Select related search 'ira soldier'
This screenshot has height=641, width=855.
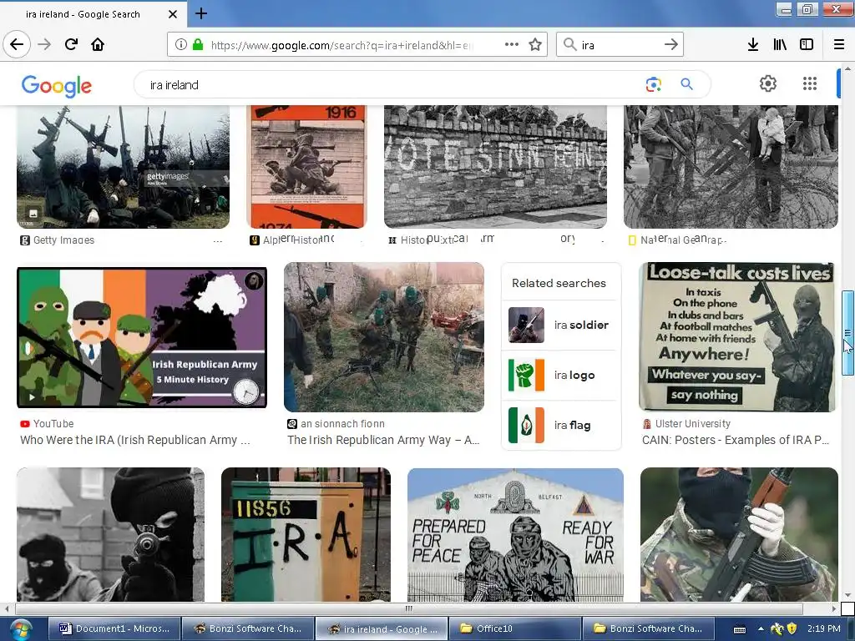click(x=561, y=325)
